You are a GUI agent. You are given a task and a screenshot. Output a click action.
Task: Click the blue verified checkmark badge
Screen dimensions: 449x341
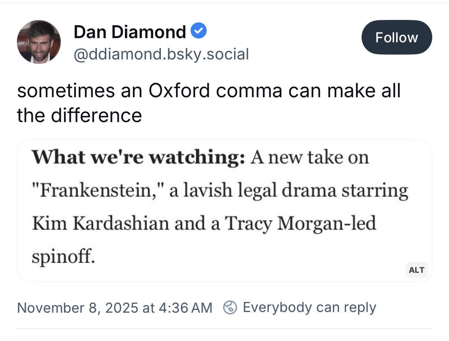(x=199, y=31)
